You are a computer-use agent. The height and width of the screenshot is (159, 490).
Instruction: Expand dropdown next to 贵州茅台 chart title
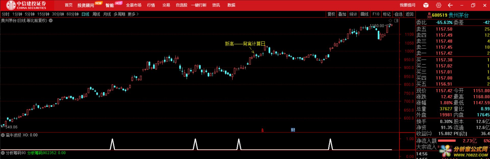click(x=51, y=21)
